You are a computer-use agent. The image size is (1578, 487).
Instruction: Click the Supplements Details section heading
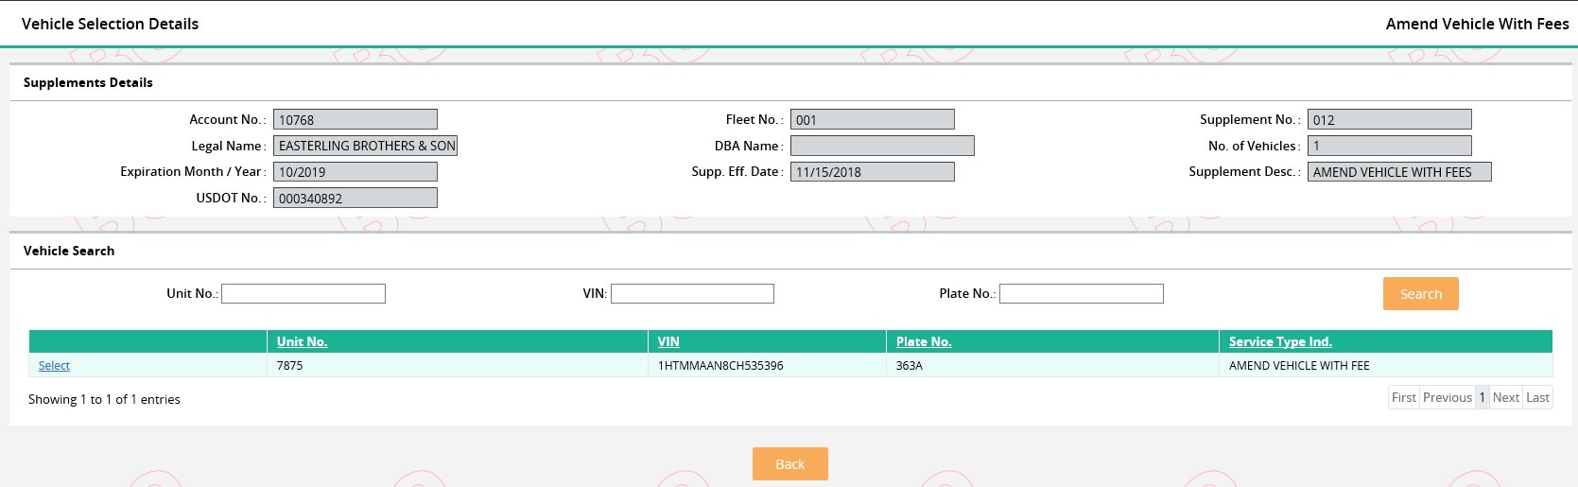(88, 82)
